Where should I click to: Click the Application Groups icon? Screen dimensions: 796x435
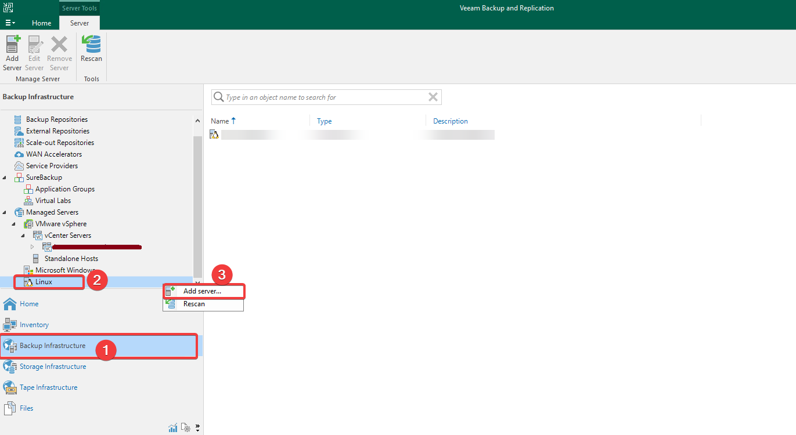pos(28,189)
